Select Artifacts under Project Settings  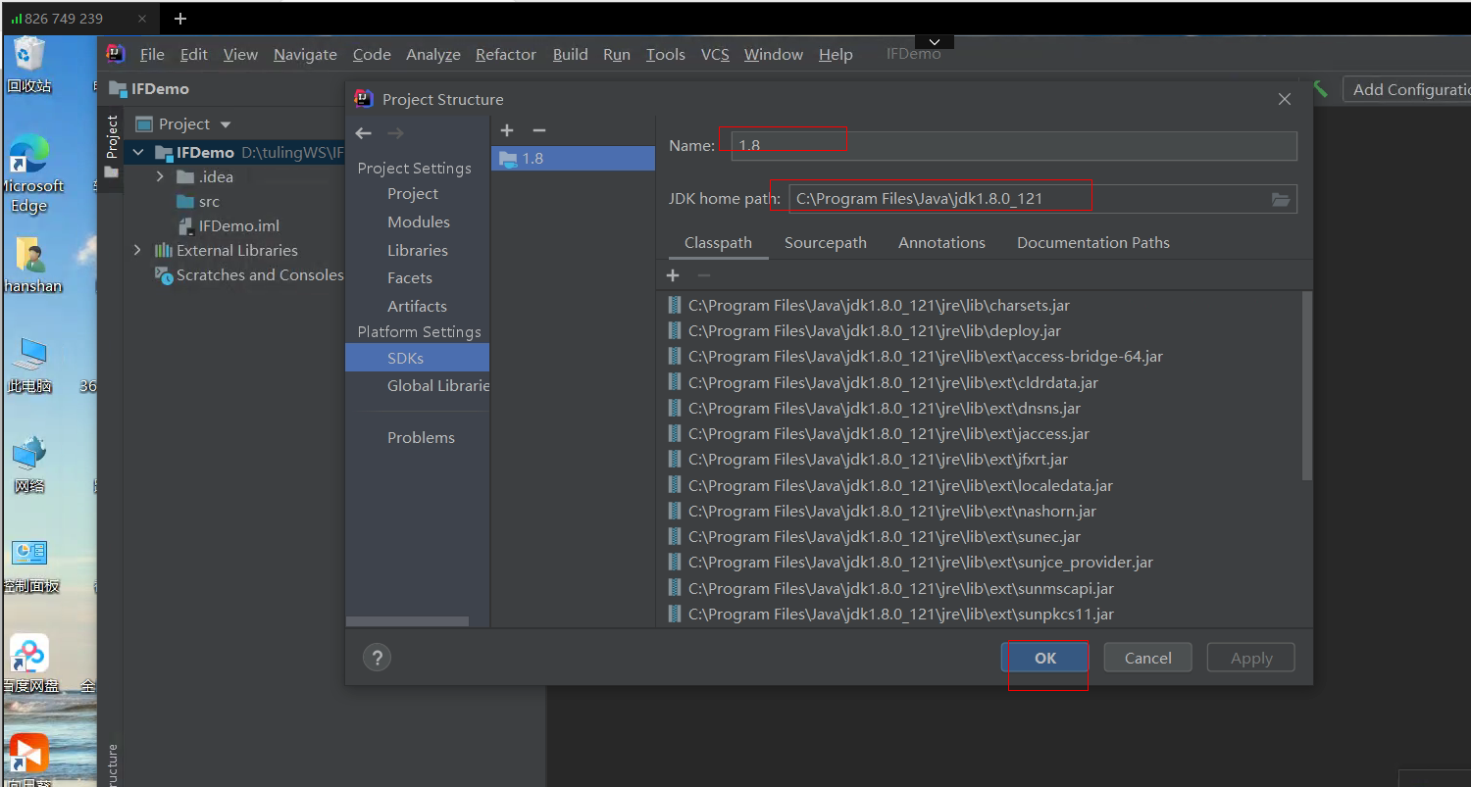[x=417, y=307]
